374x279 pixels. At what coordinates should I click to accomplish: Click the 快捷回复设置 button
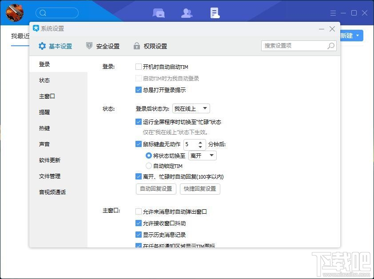click(x=200, y=189)
